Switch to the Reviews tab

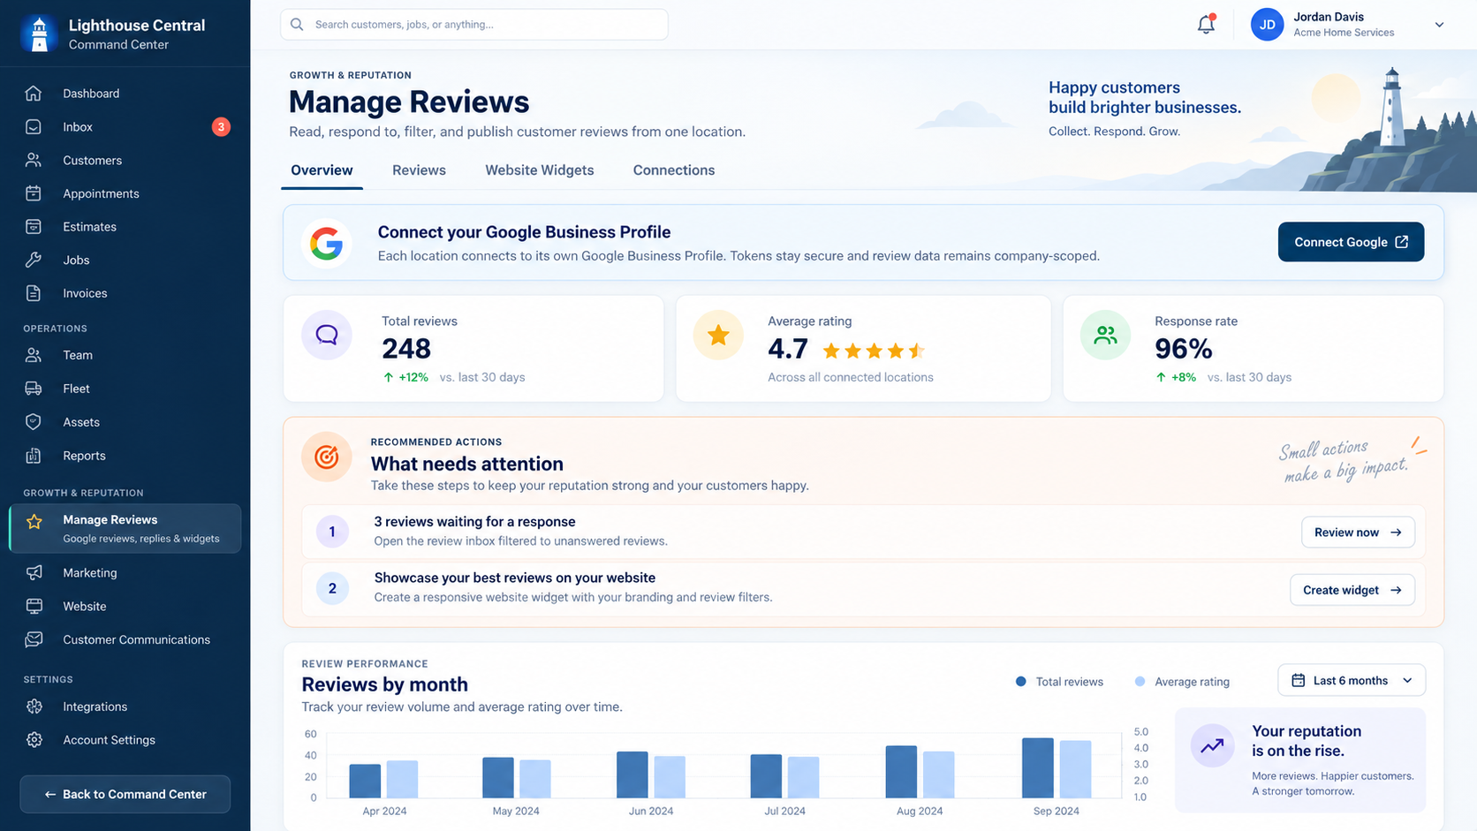pyautogui.click(x=419, y=170)
